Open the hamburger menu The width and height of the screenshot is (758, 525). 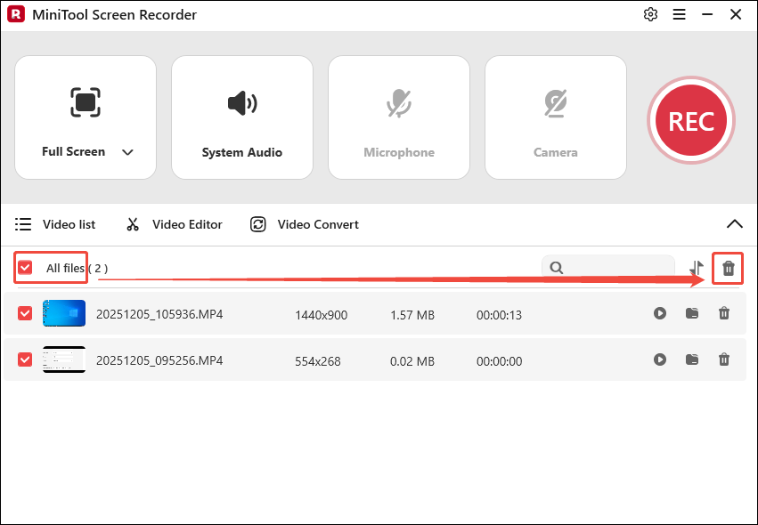click(679, 14)
